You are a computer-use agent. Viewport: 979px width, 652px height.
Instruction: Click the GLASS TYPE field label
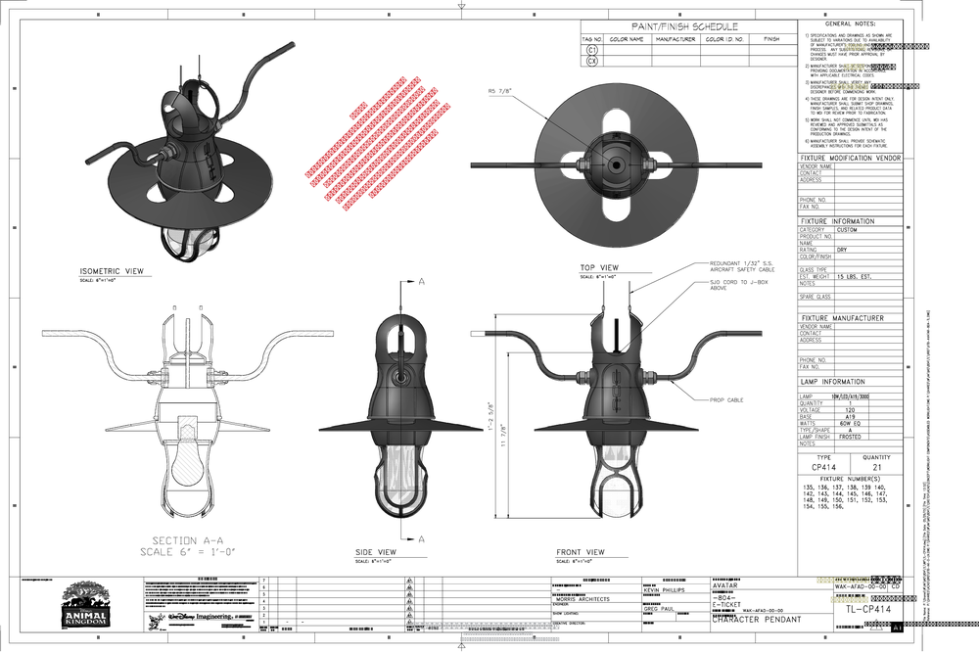click(813, 270)
